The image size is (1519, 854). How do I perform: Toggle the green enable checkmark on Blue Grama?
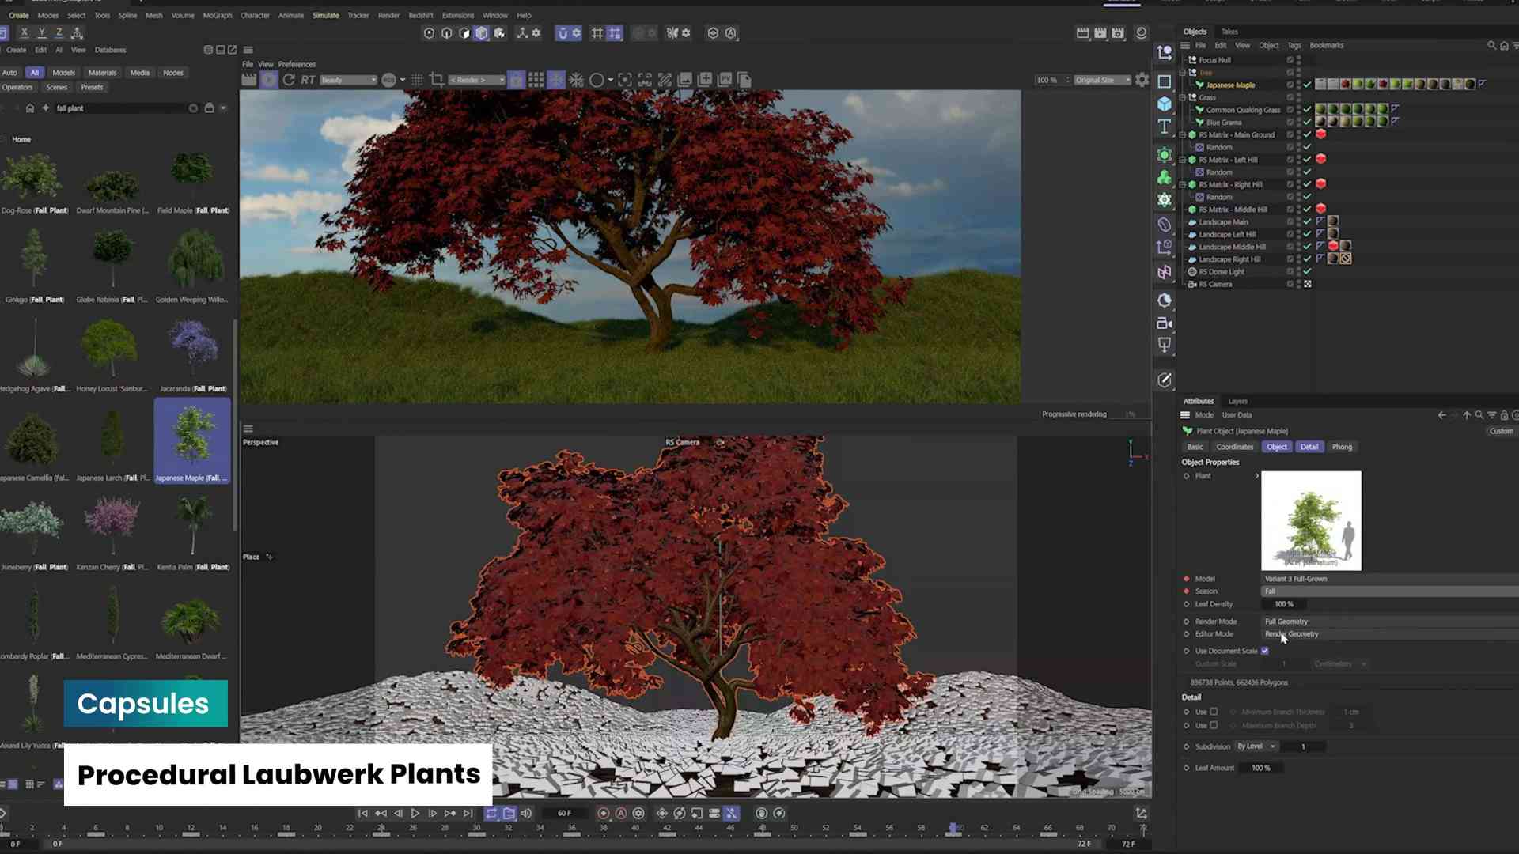click(x=1308, y=122)
